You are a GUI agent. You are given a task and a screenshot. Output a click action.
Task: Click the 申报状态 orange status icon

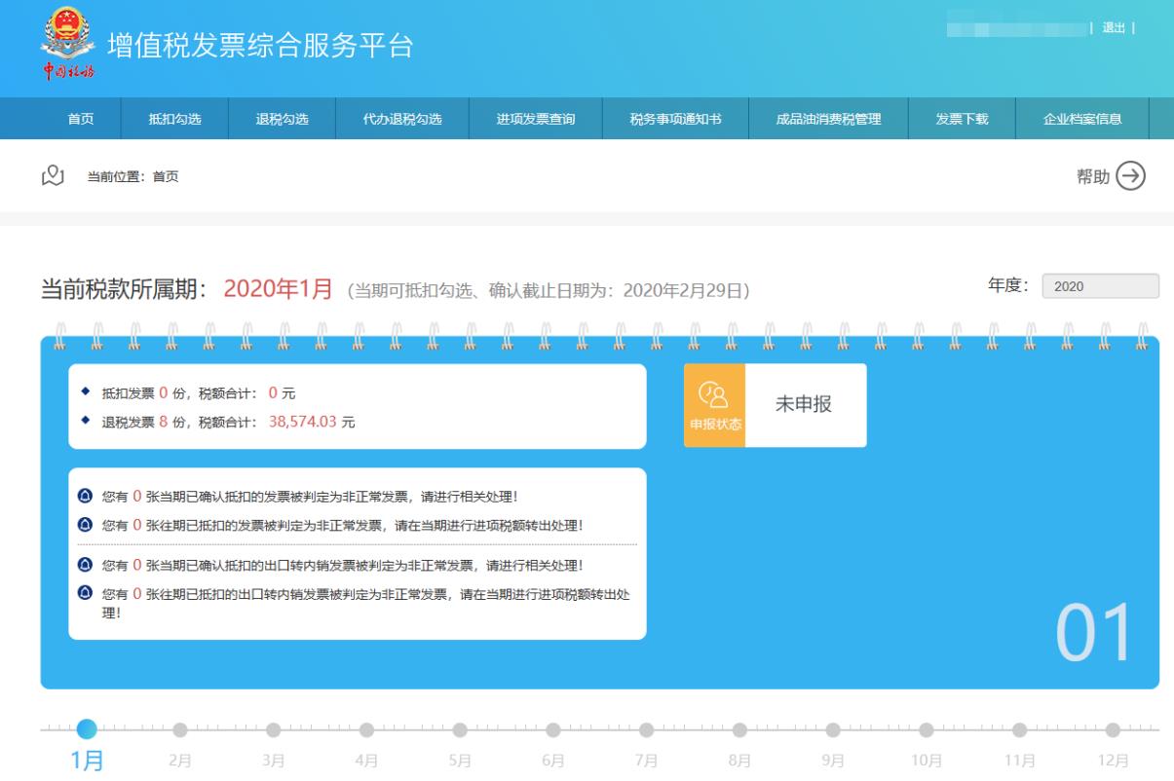(714, 405)
